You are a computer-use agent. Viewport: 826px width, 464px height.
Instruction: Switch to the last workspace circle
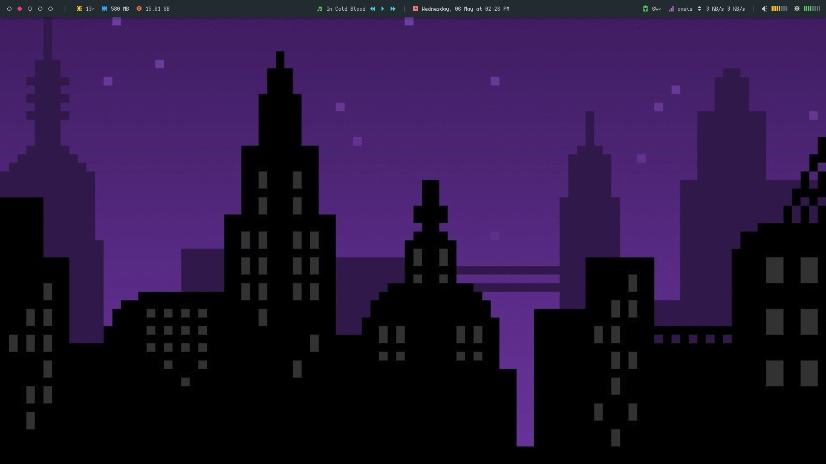pyautogui.click(x=51, y=8)
